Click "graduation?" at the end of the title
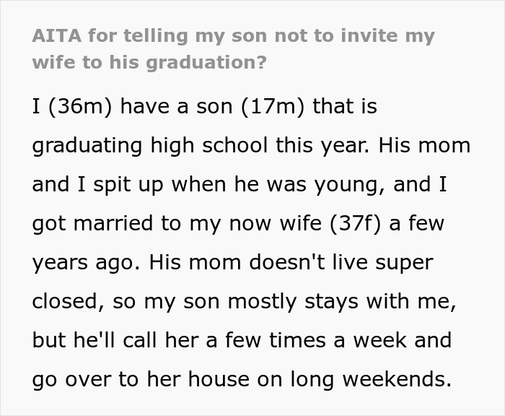 (x=215, y=61)
